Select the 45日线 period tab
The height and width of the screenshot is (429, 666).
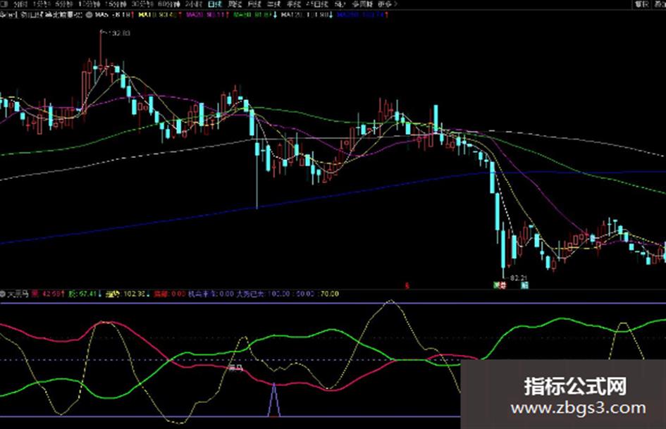pyautogui.click(x=317, y=4)
